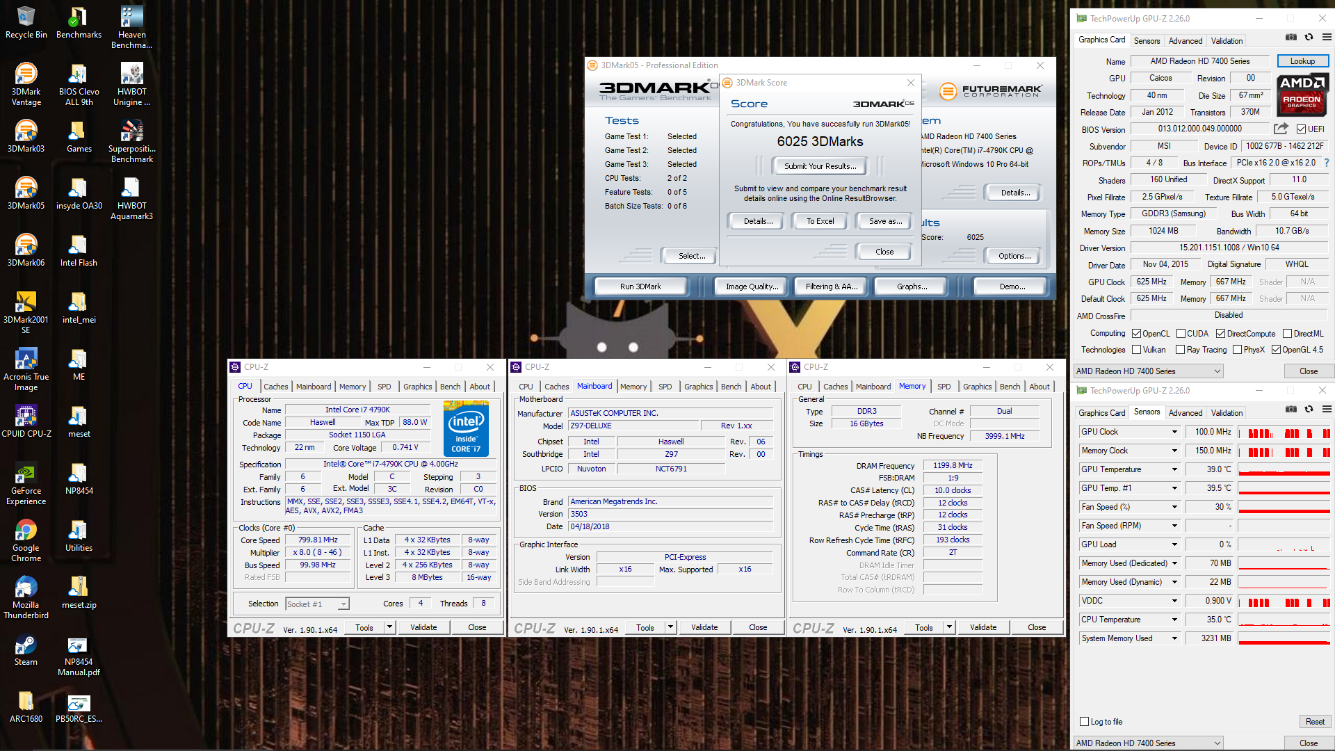Screen dimensions: 1335x751
Task: Open Advanced tab in bottom GPU-Z window
Action: click(x=1185, y=413)
